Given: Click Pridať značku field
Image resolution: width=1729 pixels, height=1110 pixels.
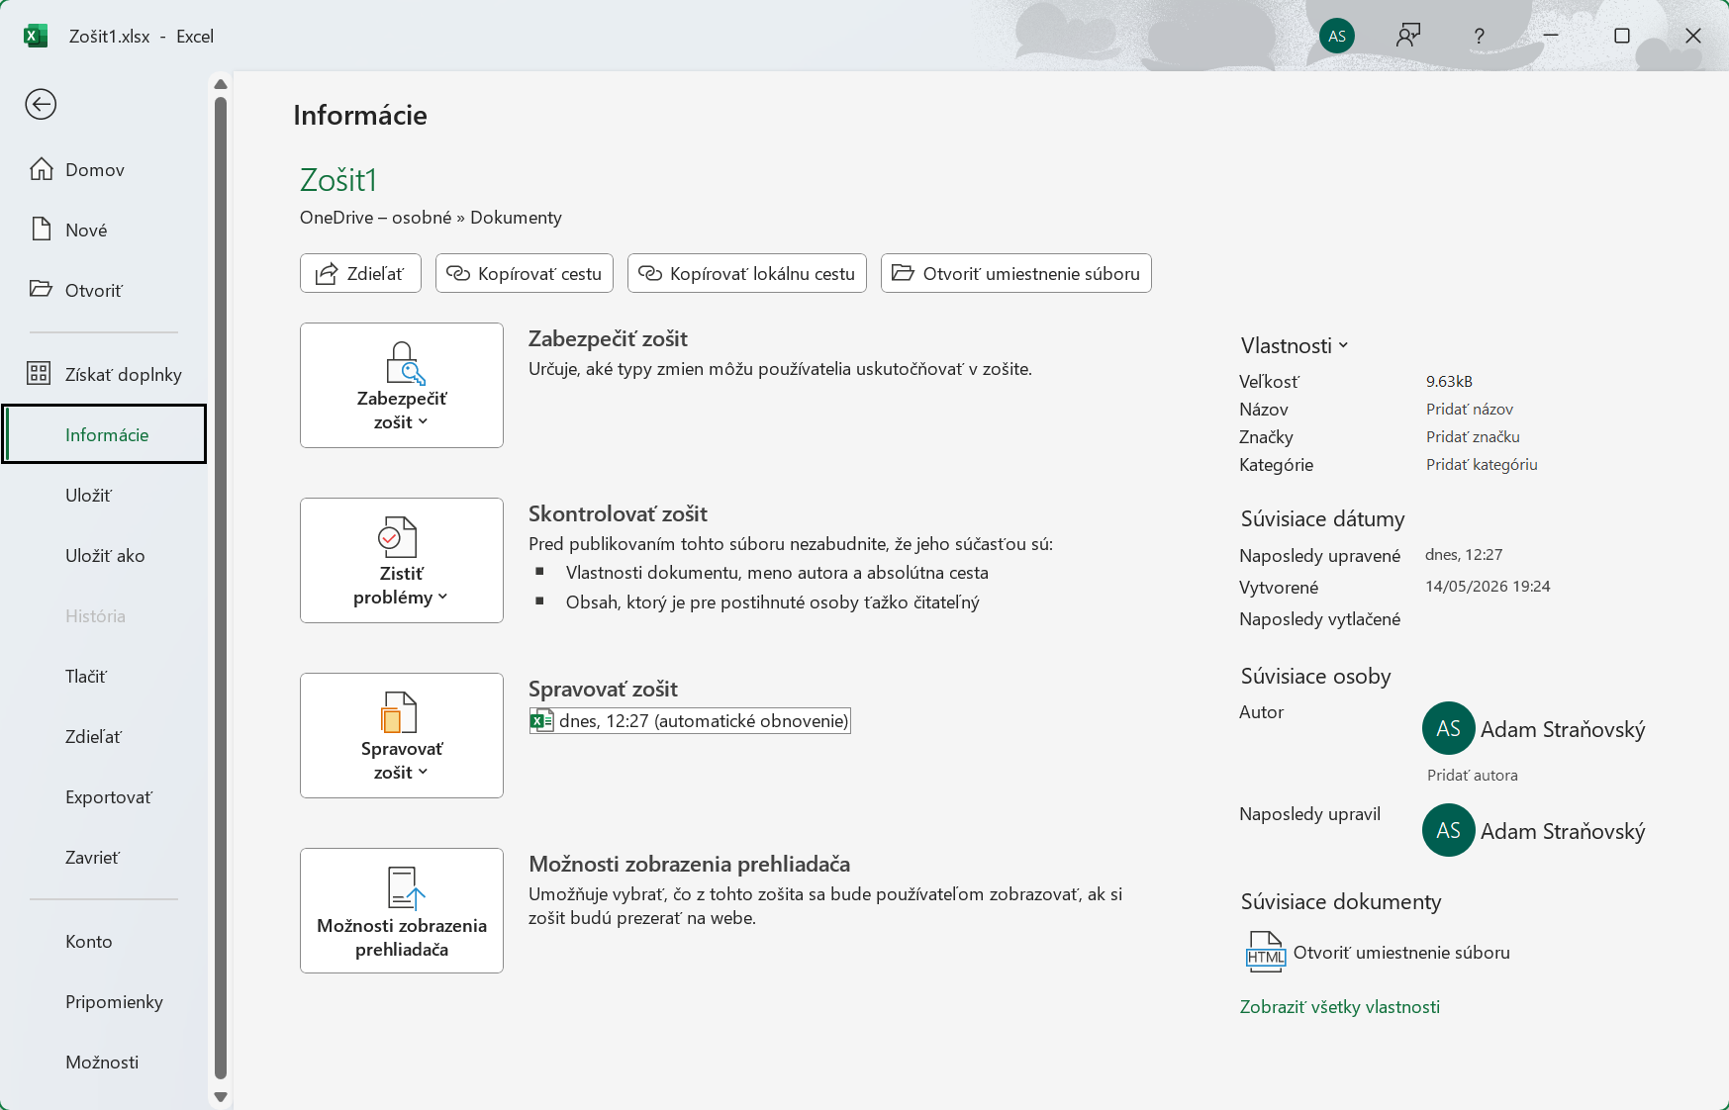Looking at the screenshot, I should point(1473,436).
